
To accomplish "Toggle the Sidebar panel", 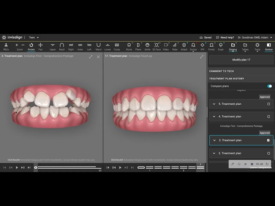I will click(269, 47).
